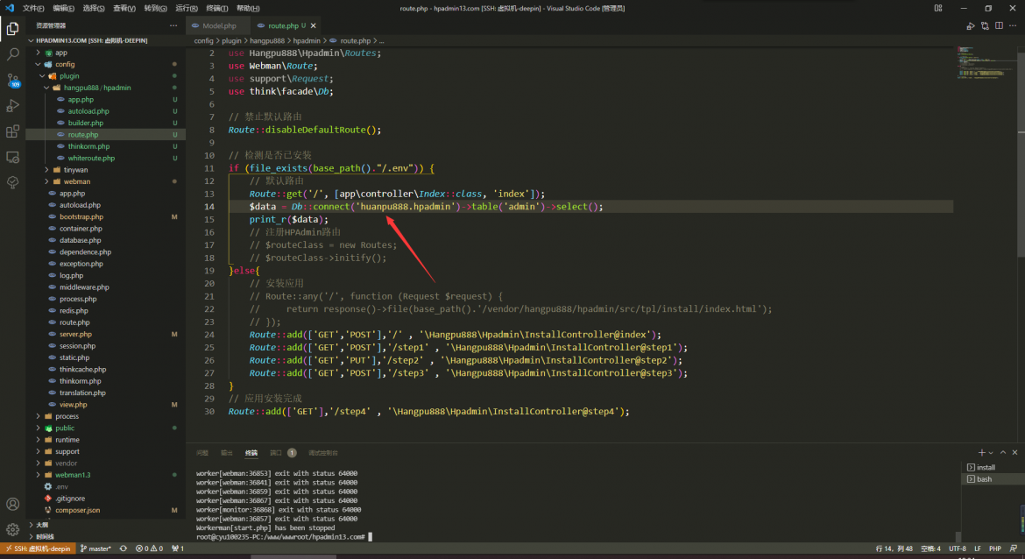The image size is (1025, 559).
Task: Change end of line sequence LF
Action: point(978,548)
